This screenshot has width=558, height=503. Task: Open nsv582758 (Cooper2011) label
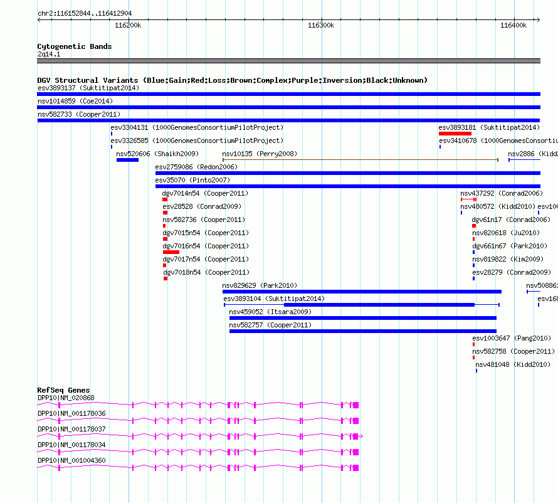513,351
